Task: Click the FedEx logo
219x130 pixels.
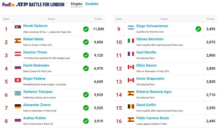Action: [8, 4]
